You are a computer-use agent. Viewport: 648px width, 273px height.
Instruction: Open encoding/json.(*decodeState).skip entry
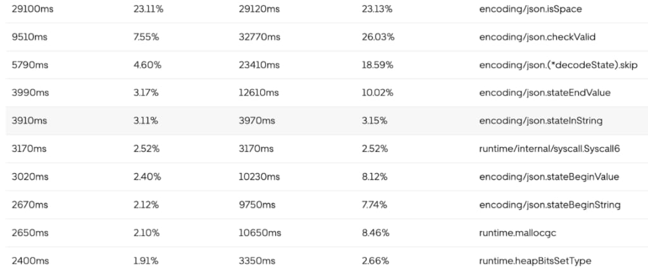tap(558, 65)
